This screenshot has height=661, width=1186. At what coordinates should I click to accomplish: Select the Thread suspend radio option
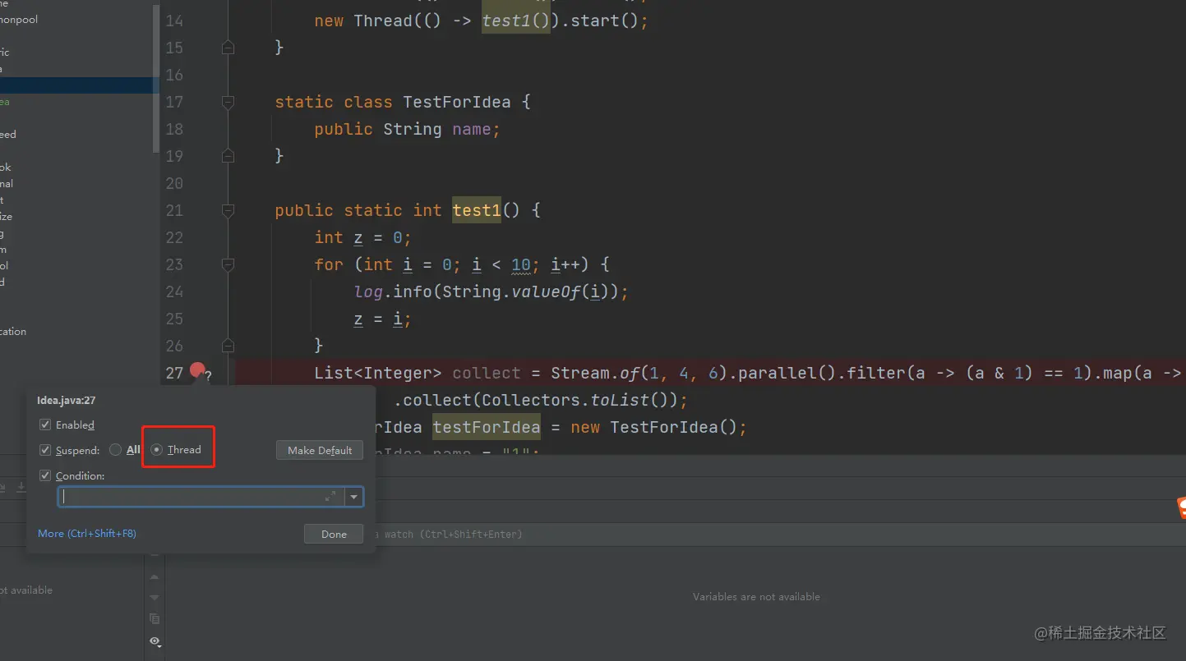(157, 450)
